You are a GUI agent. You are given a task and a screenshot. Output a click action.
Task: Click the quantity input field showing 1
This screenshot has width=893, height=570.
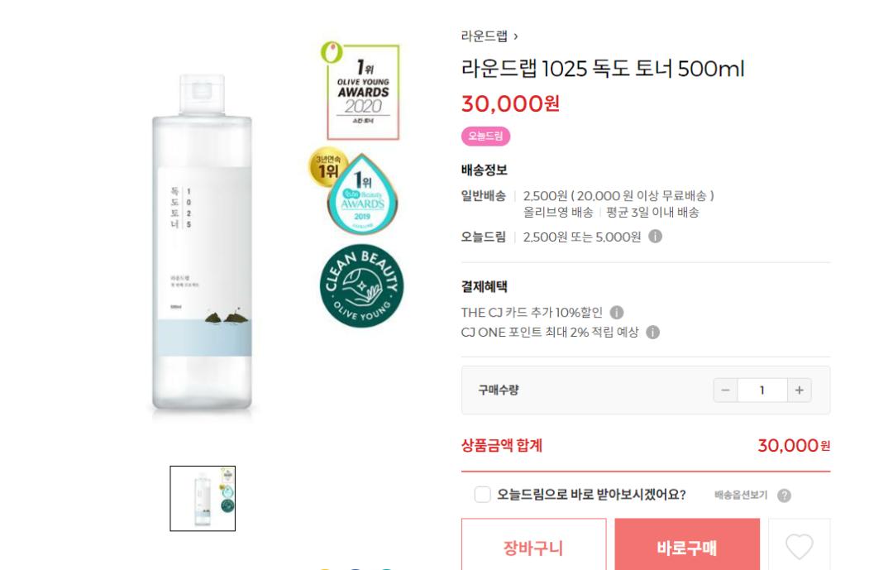pyautogui.click(x=762, y=390)
